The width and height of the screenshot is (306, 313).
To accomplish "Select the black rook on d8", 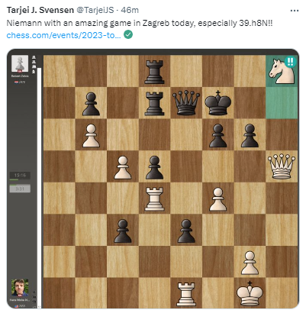I will pos(154,72).
